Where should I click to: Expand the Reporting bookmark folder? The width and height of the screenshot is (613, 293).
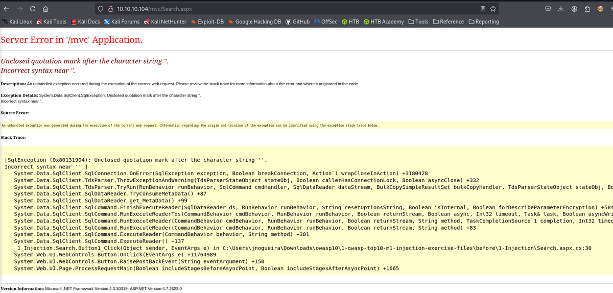point(483,22)
